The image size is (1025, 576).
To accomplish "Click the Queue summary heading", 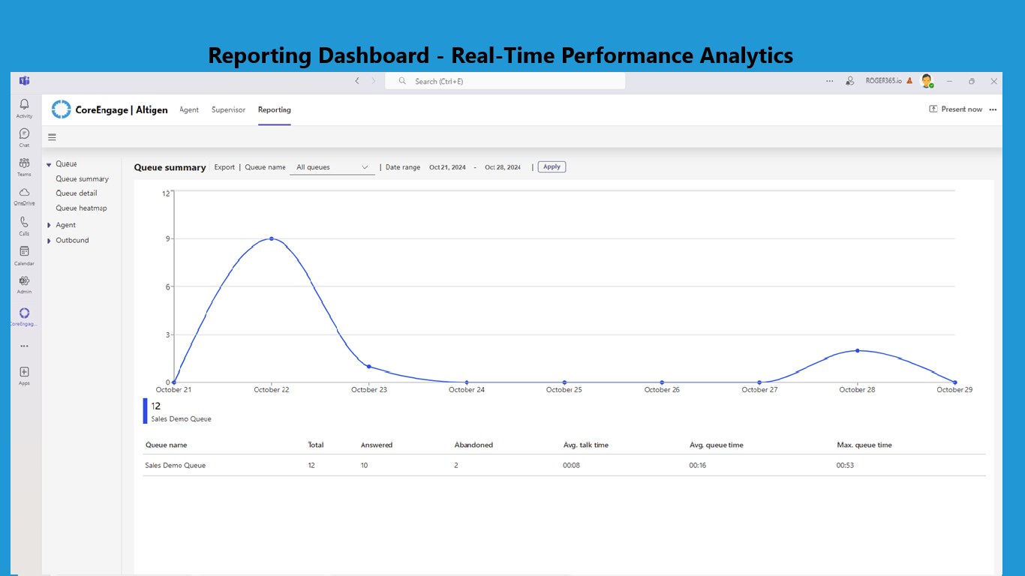I will pyautogui.click(x=170, y=167).
